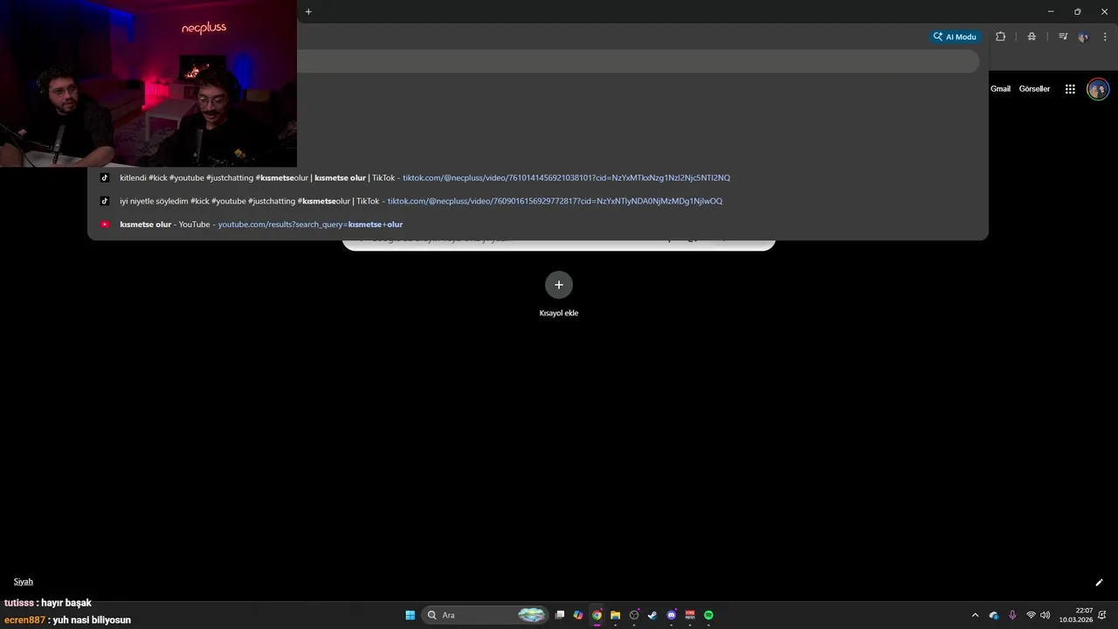Viewport: 1118px width, 629px height.
Task: Open a new tab with the plus button
Action: [308, 11]
